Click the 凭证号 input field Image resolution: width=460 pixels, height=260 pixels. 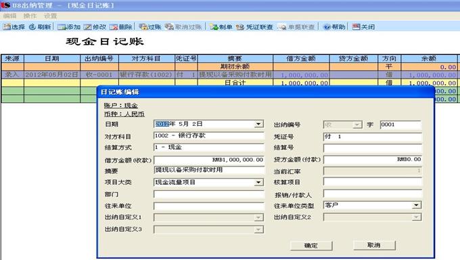[373, 137]
